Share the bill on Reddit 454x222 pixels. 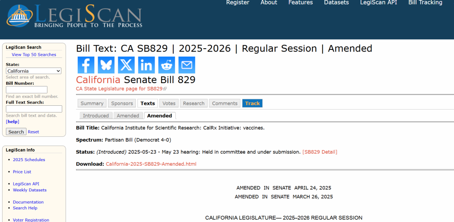tap(166, 65)
